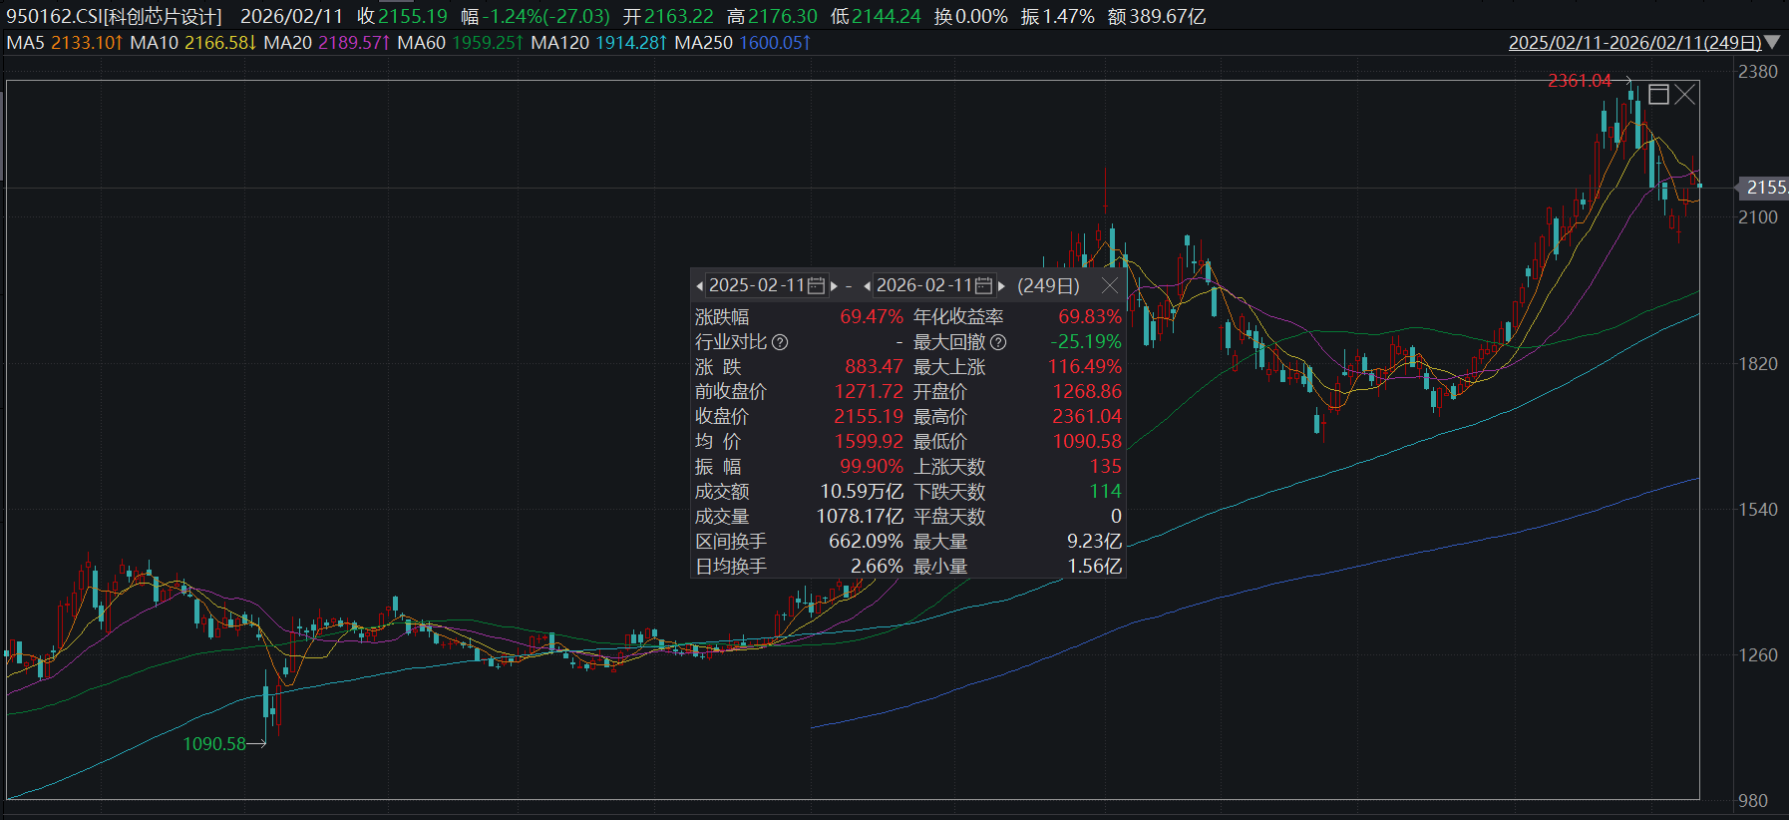
Task: Open the end date calendar picker icon
Action: point(983,286)
